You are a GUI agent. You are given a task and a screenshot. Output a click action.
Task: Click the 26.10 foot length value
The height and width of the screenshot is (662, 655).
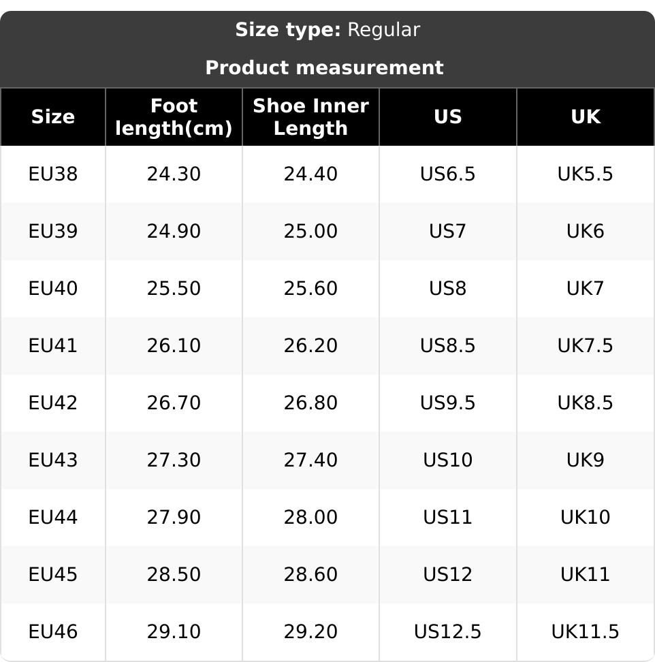click(x=174, y=346)
